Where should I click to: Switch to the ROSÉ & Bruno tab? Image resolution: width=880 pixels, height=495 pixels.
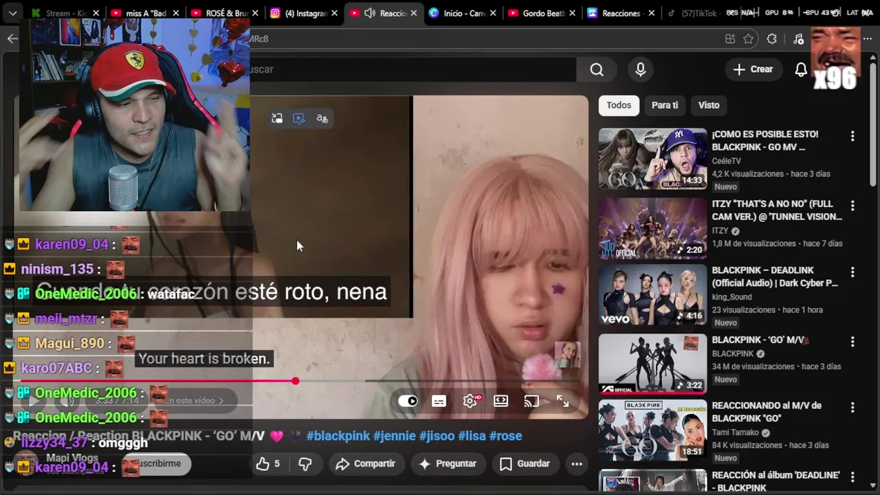tap(225, 13)
